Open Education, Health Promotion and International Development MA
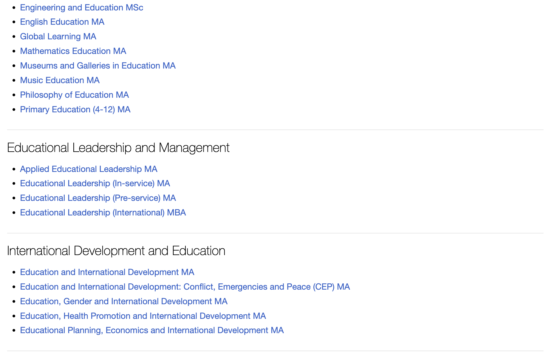 click(143, 316)
